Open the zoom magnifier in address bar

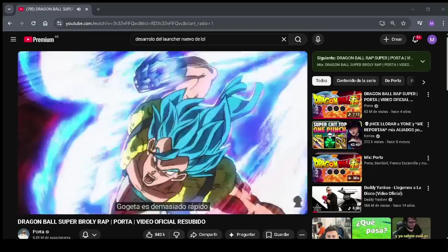393,23
